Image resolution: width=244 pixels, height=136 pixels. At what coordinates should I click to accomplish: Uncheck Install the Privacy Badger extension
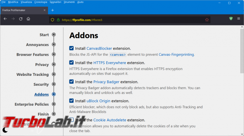pos(71,81)
